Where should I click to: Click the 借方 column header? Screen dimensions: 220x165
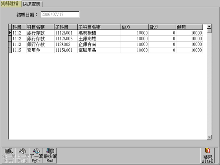[x=135, y=27]
